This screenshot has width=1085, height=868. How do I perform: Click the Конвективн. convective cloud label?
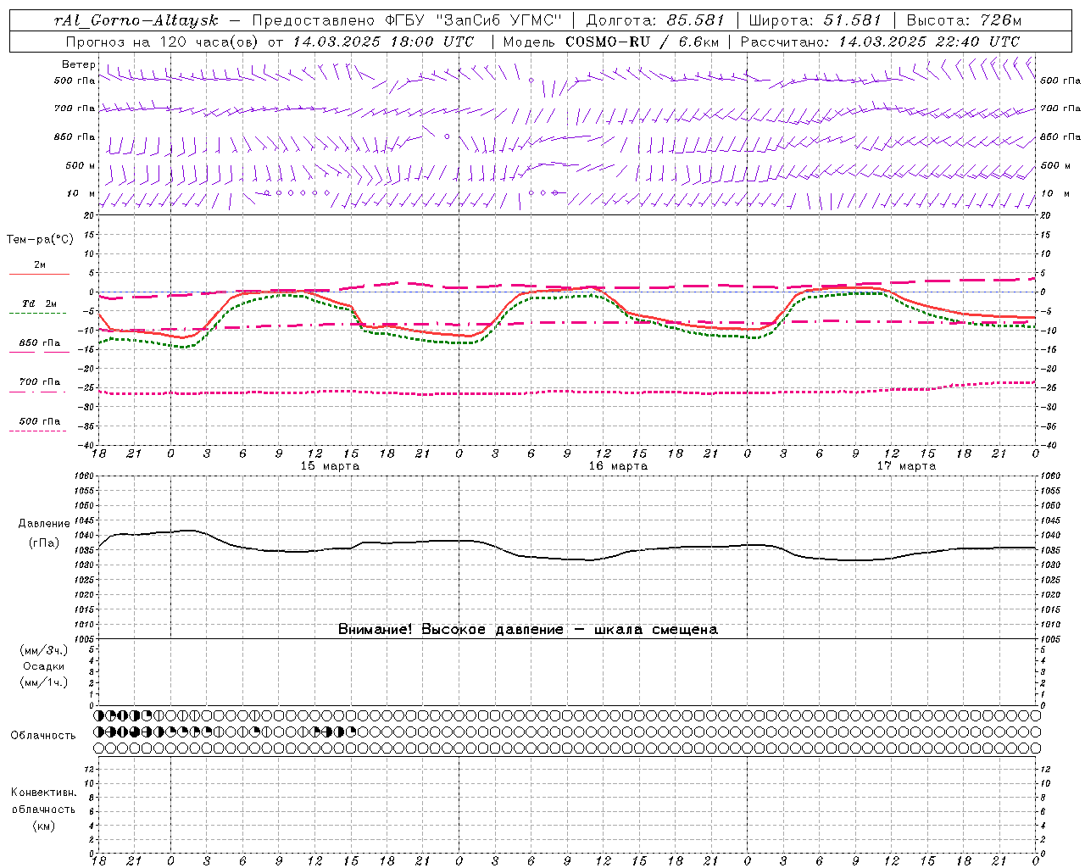[43, 793]
